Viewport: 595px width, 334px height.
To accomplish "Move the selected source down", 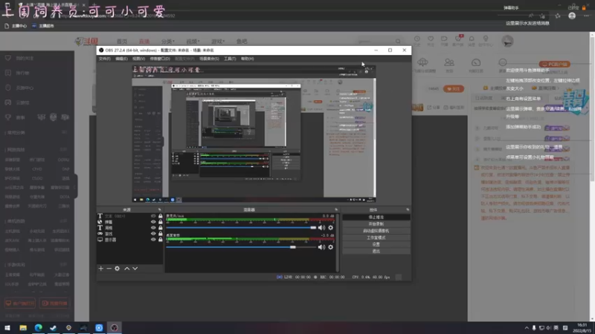I will coord(135,269).
